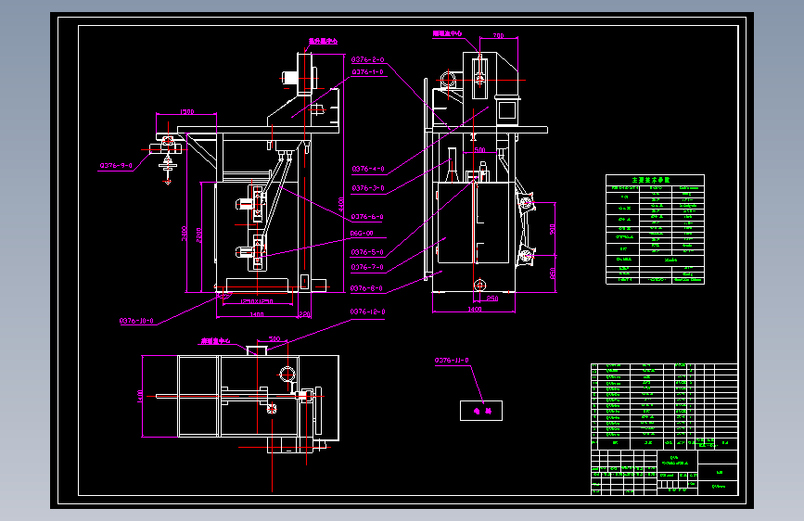Click the Q376-4-0 callout text

(368, 169)
